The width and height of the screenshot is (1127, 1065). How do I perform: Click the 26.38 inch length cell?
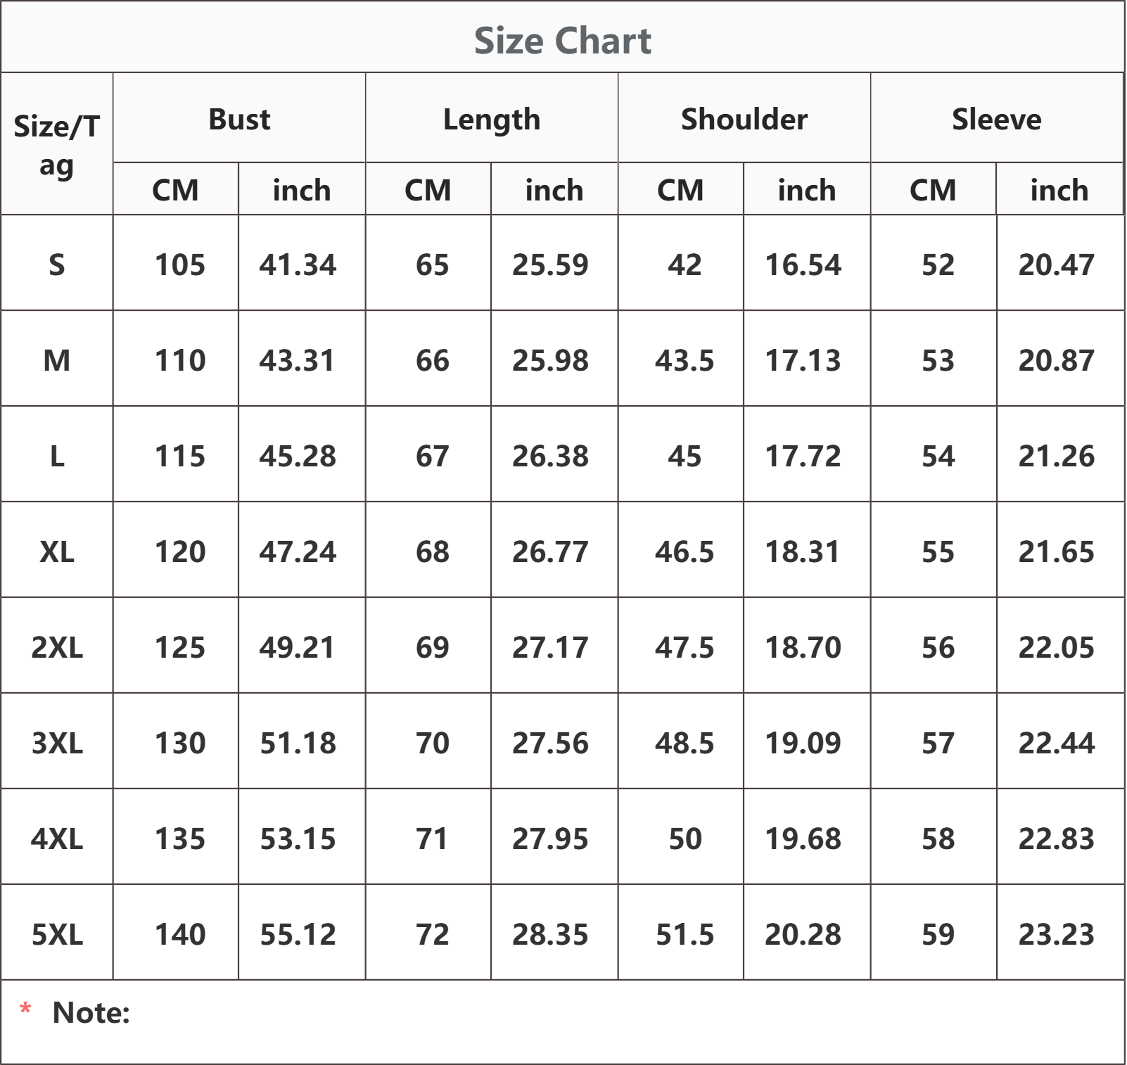tap(550, 456)
